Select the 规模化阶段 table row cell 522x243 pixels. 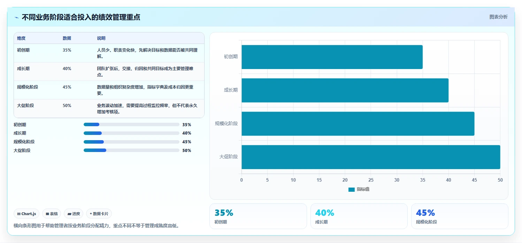pyautogui.click(x=28, y=87)
